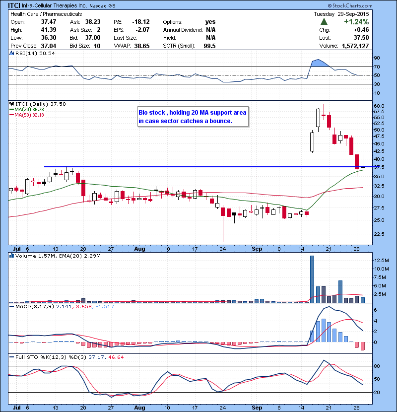Click the VWAP 38.65 value

click(x=142, y=46)
